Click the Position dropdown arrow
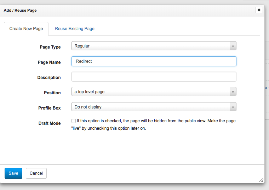Screen dimensions: 269x190 click(x=233, y=92)
